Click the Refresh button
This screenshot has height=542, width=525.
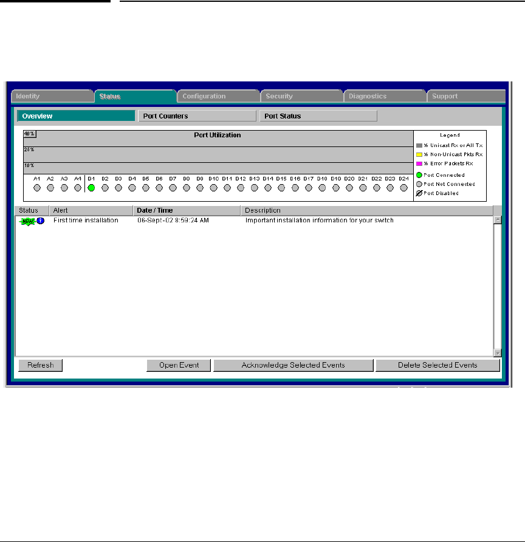pos(41,365)
